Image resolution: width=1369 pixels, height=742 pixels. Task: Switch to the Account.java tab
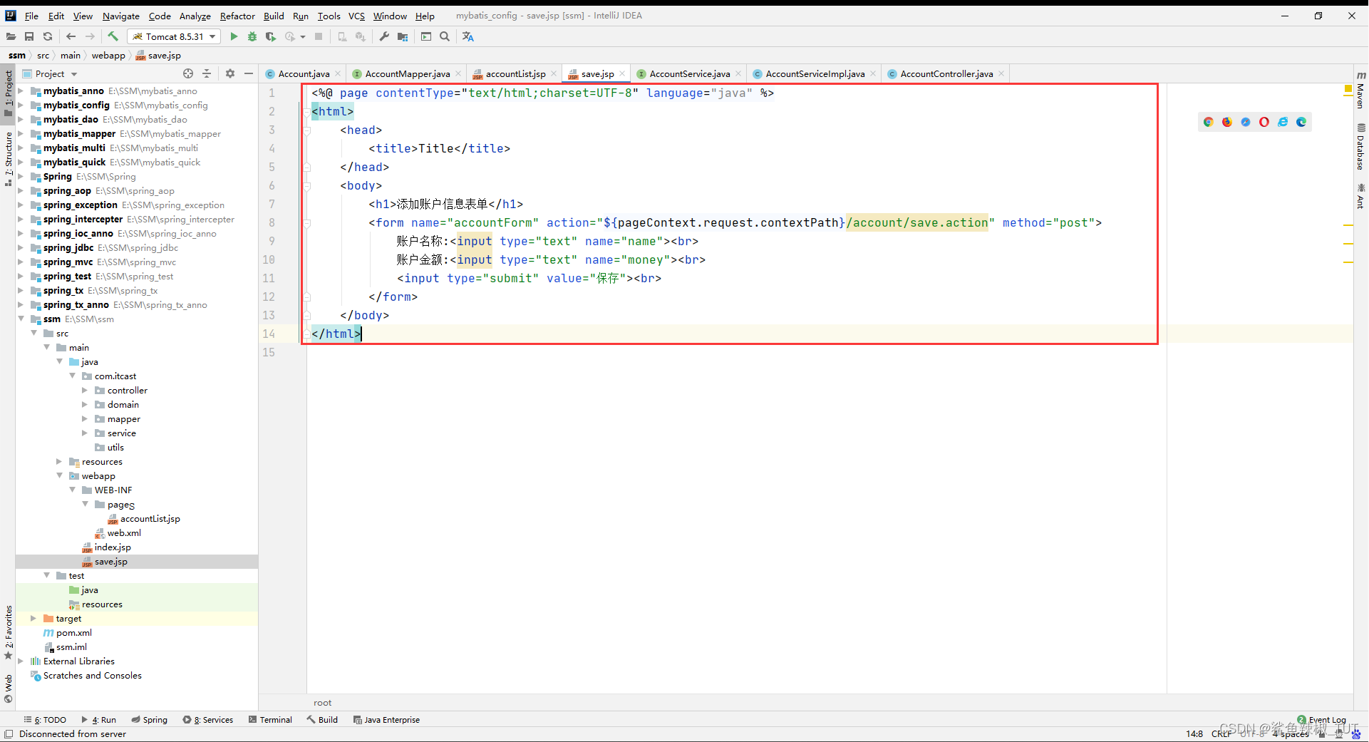[304, 73]
